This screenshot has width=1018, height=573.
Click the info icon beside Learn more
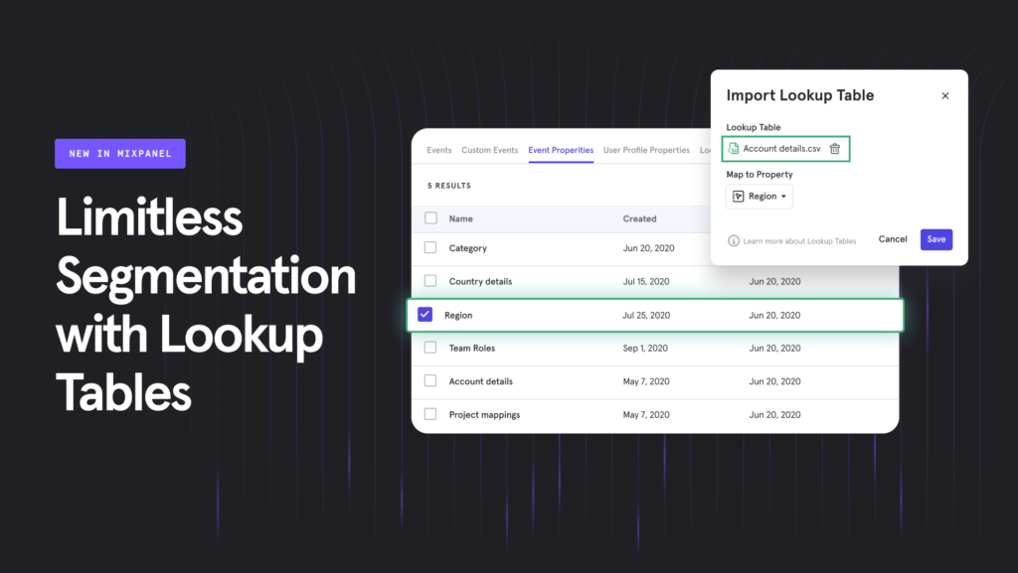point(734,240)
